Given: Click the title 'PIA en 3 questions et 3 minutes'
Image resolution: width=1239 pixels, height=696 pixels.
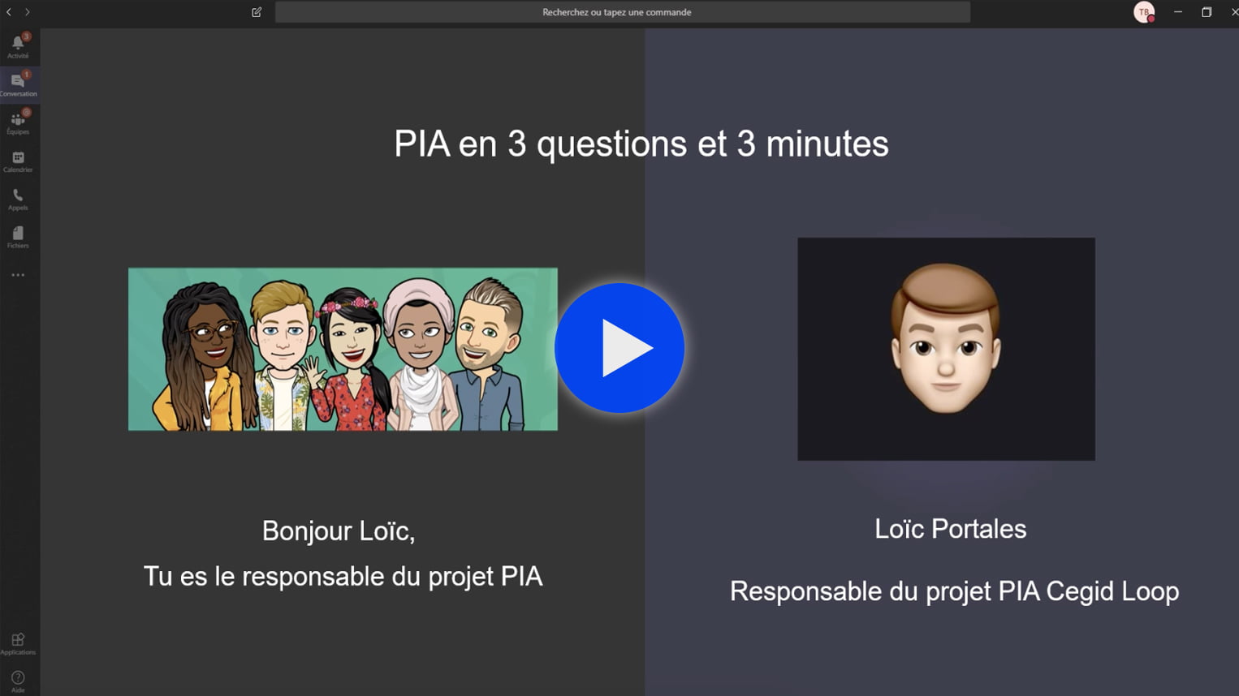Looking at the screenshot, I should pos(641,144).
